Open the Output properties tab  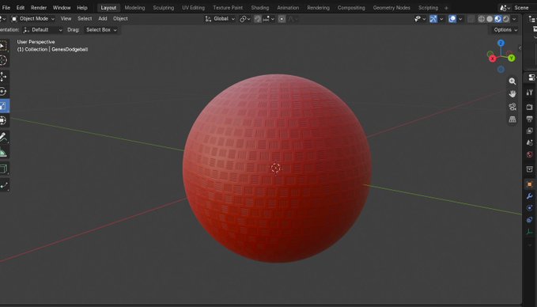(x=529, y=119)
